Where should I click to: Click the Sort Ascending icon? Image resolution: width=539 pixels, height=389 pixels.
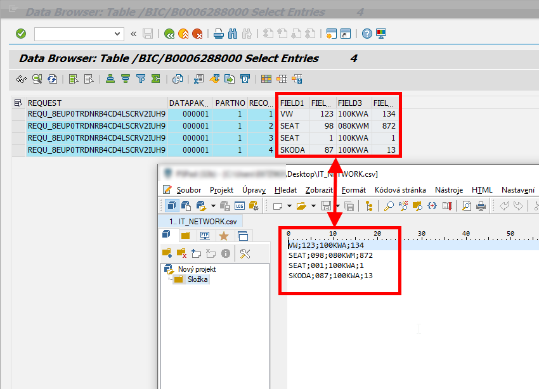point(110,79)
